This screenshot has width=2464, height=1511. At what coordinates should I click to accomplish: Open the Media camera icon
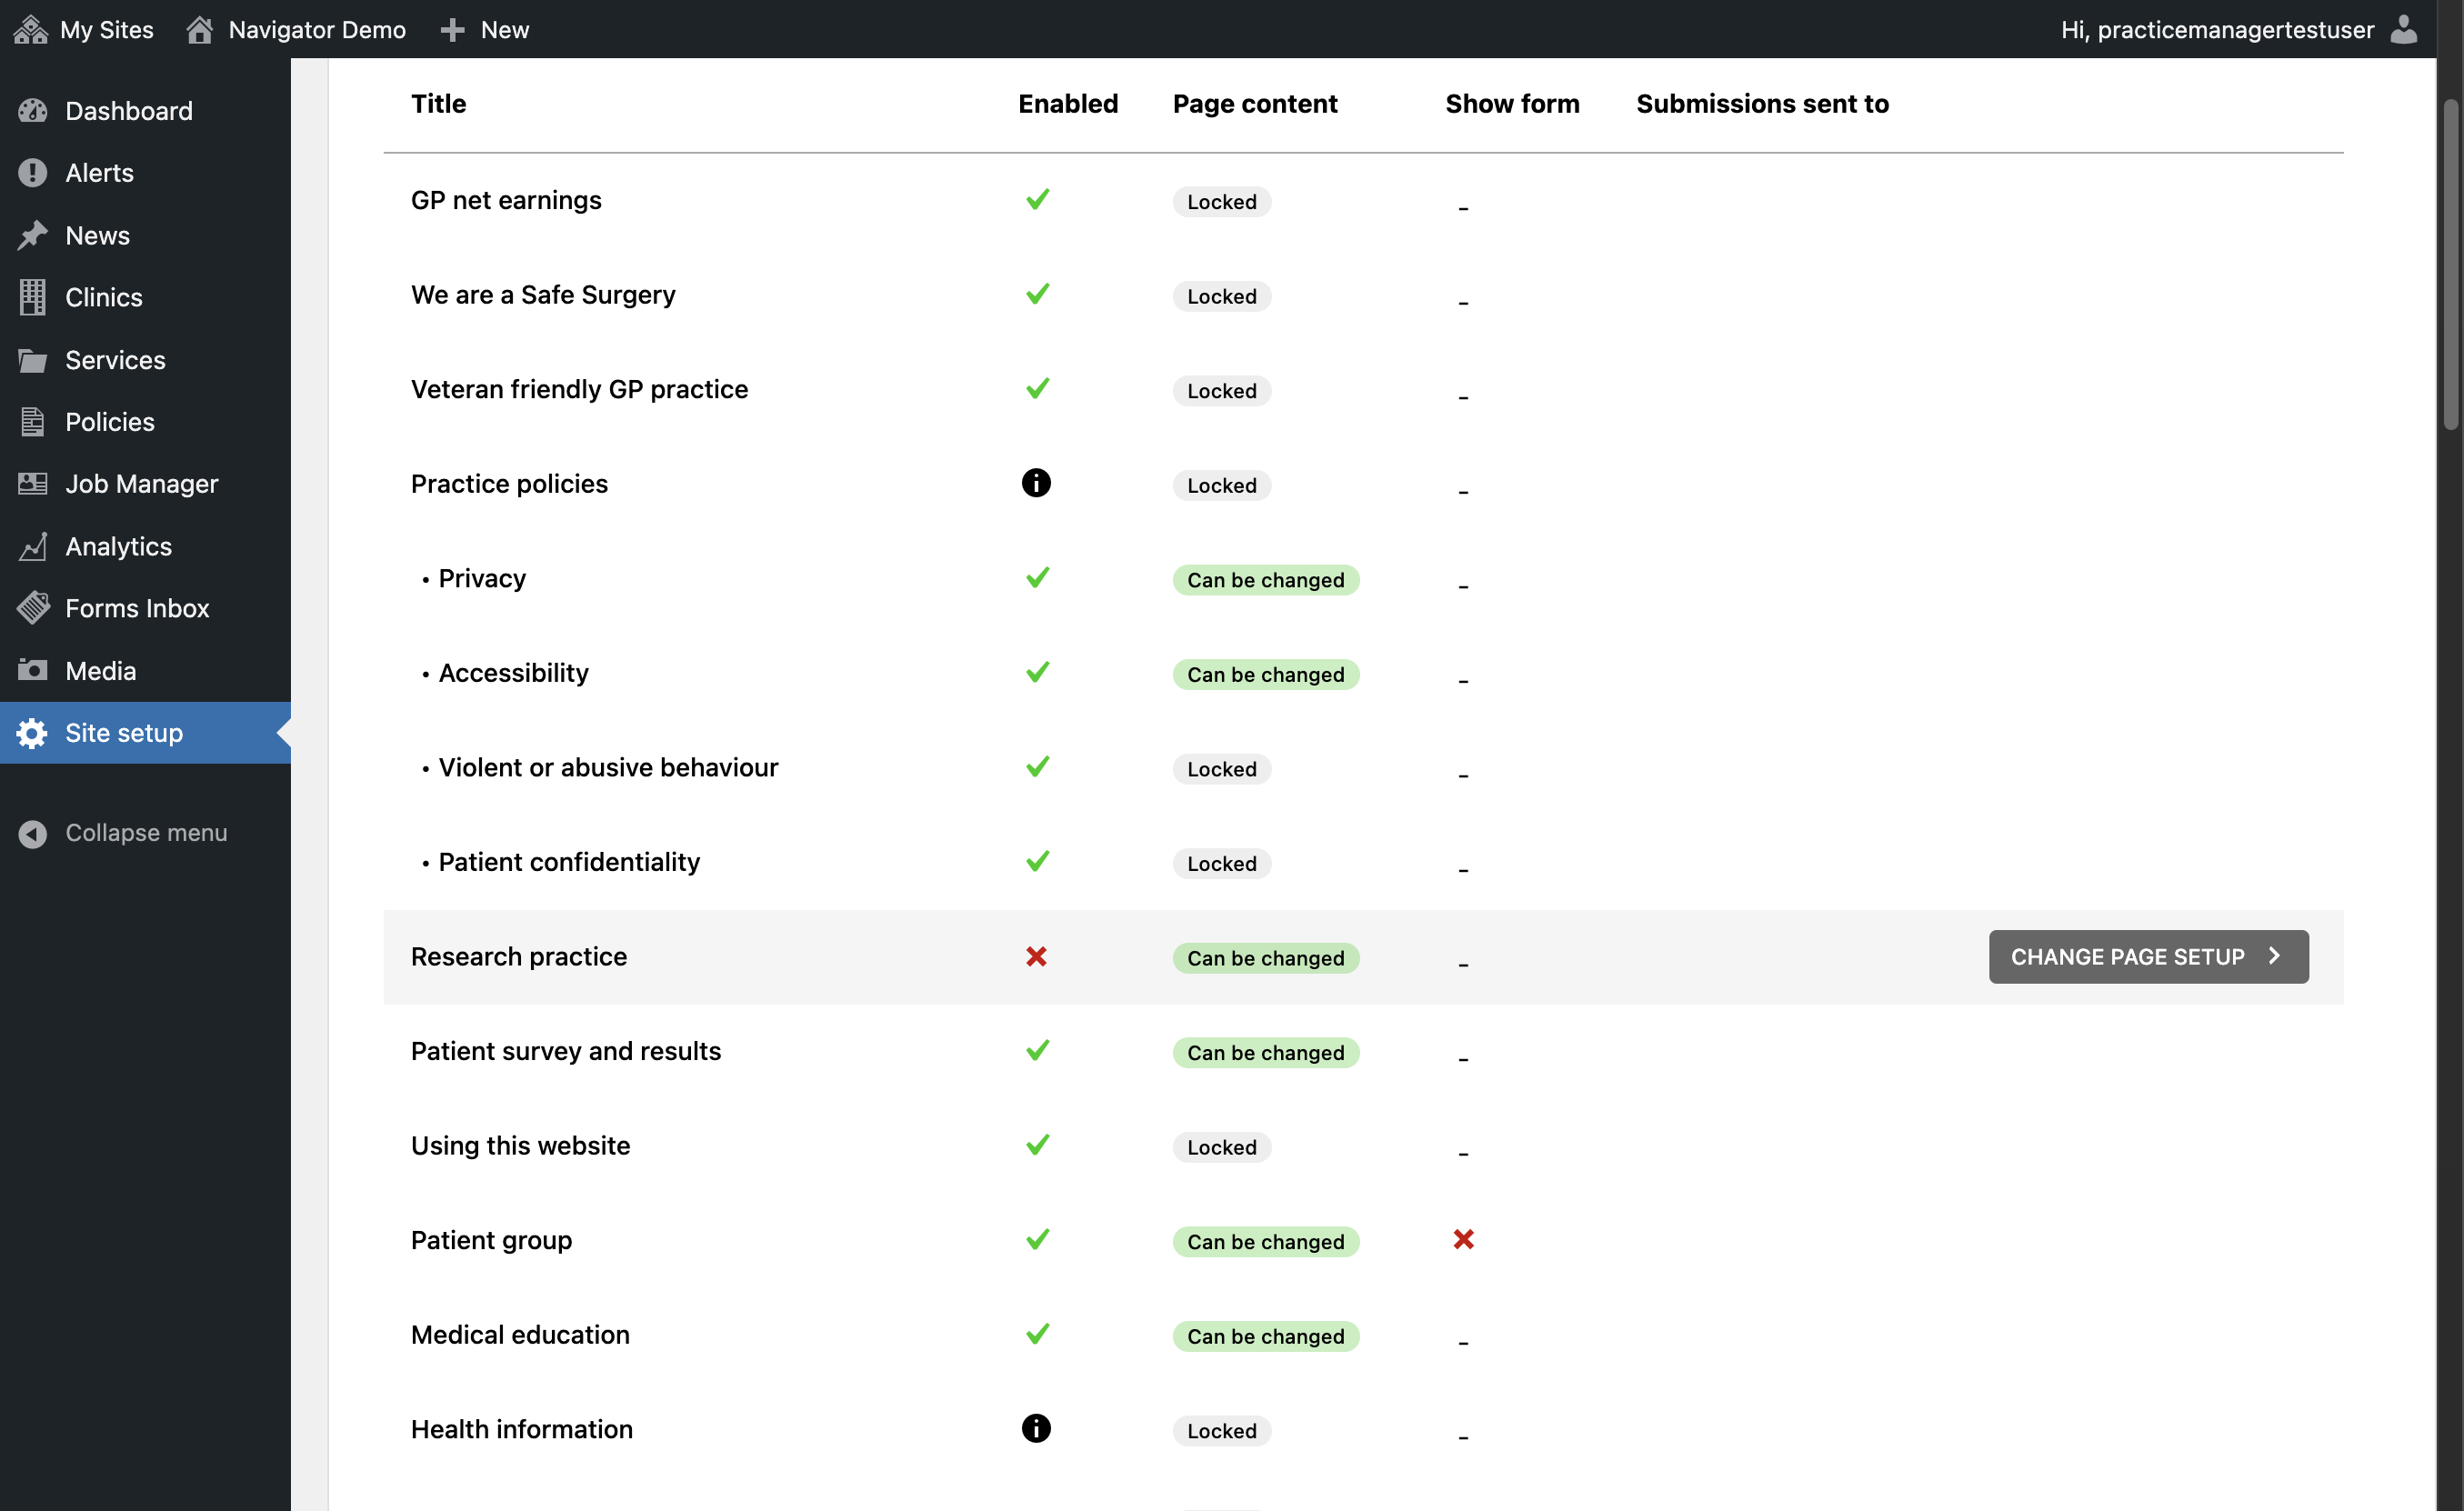pyautogui.click(x=32, y=670)
